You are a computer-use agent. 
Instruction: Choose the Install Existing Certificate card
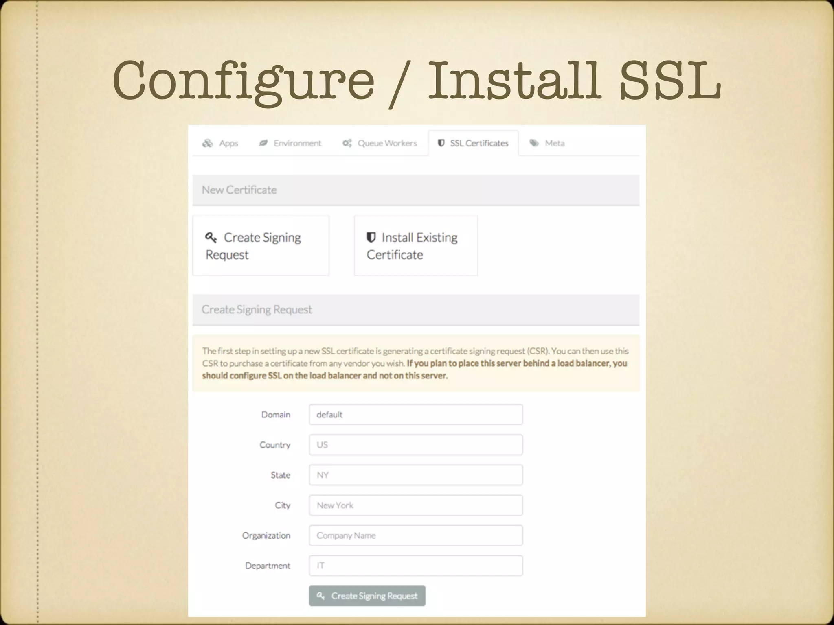[416, 246]
